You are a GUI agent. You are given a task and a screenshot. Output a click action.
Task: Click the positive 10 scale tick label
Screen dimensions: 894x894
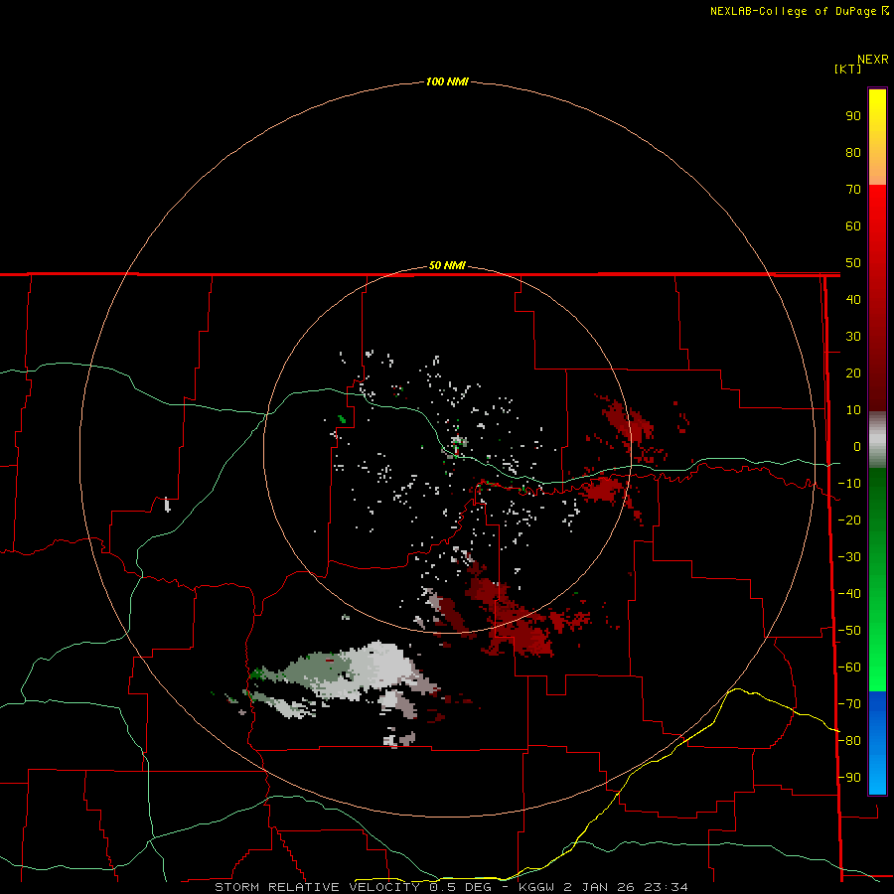(853, 410)
